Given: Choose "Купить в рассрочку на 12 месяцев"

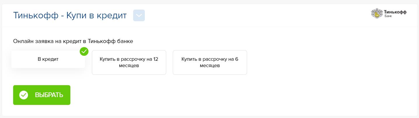Looking at the screenshot, I should coord(129,62).
